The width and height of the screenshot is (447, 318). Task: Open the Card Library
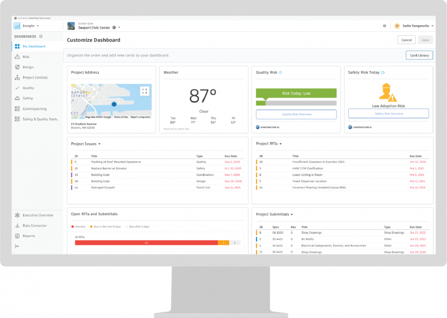[420, 55]
